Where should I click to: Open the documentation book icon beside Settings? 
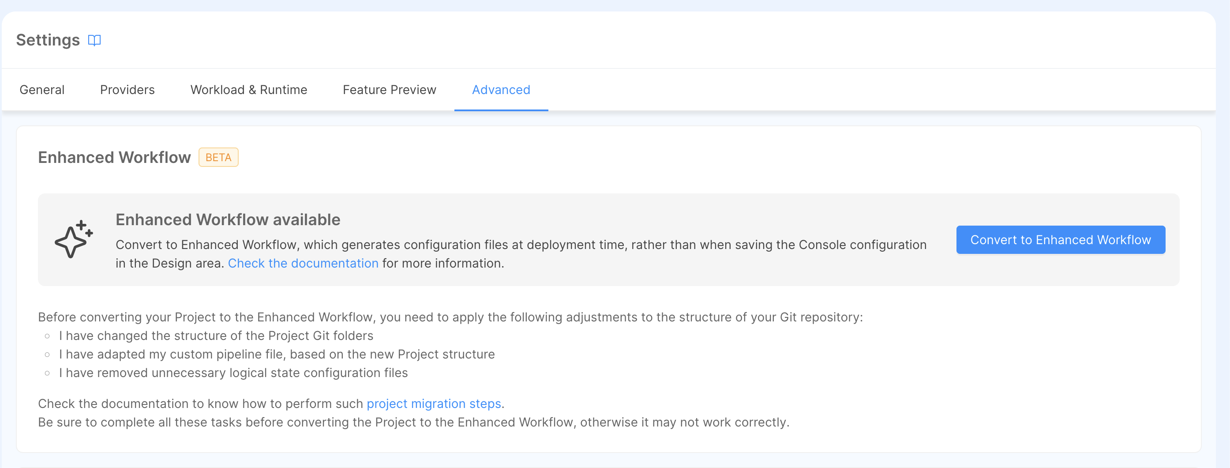click(x=94, y=40)
